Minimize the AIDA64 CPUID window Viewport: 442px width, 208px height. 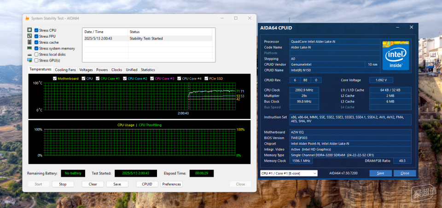point(398,28)
